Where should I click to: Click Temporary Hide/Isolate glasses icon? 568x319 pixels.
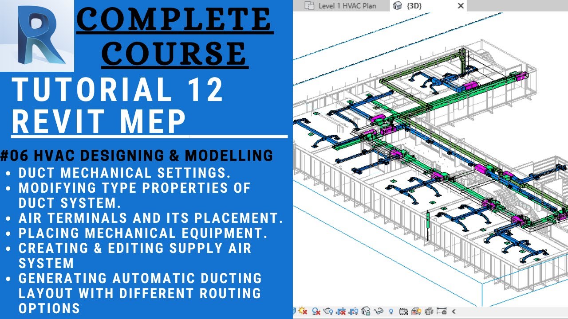tap(379, 311)
